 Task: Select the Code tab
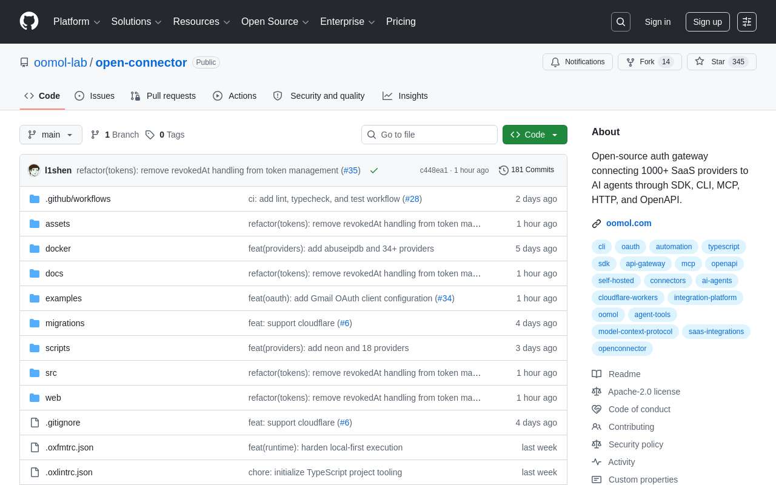(x=42, y=96)
